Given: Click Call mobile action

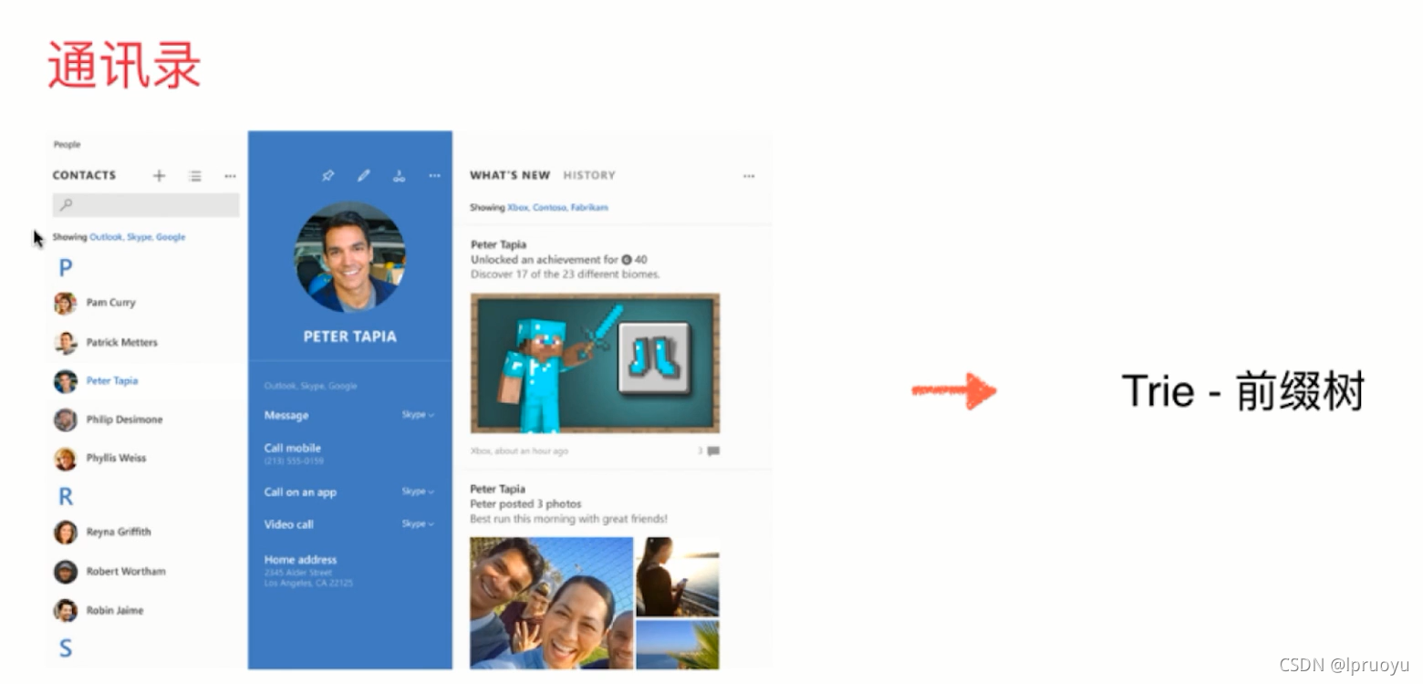Looking at the screenshot, I should (293, 448).
